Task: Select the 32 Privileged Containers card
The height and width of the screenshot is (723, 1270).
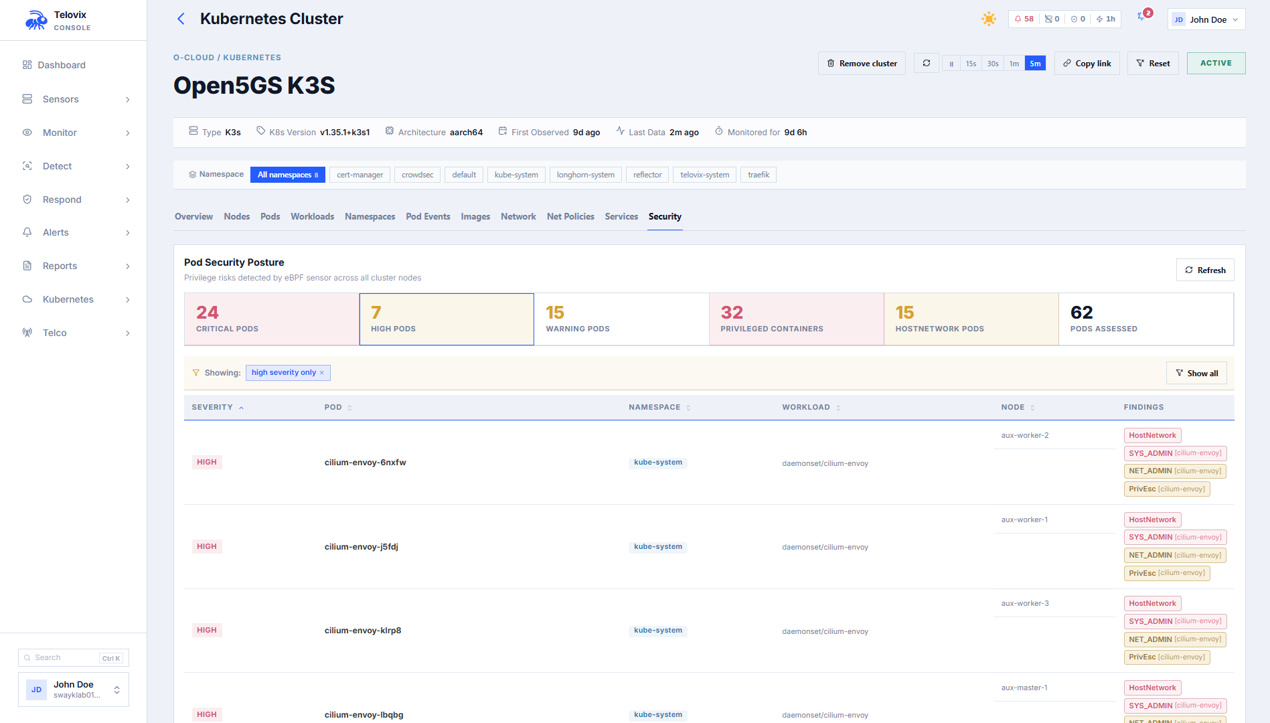Action: [x=797, y=319]
